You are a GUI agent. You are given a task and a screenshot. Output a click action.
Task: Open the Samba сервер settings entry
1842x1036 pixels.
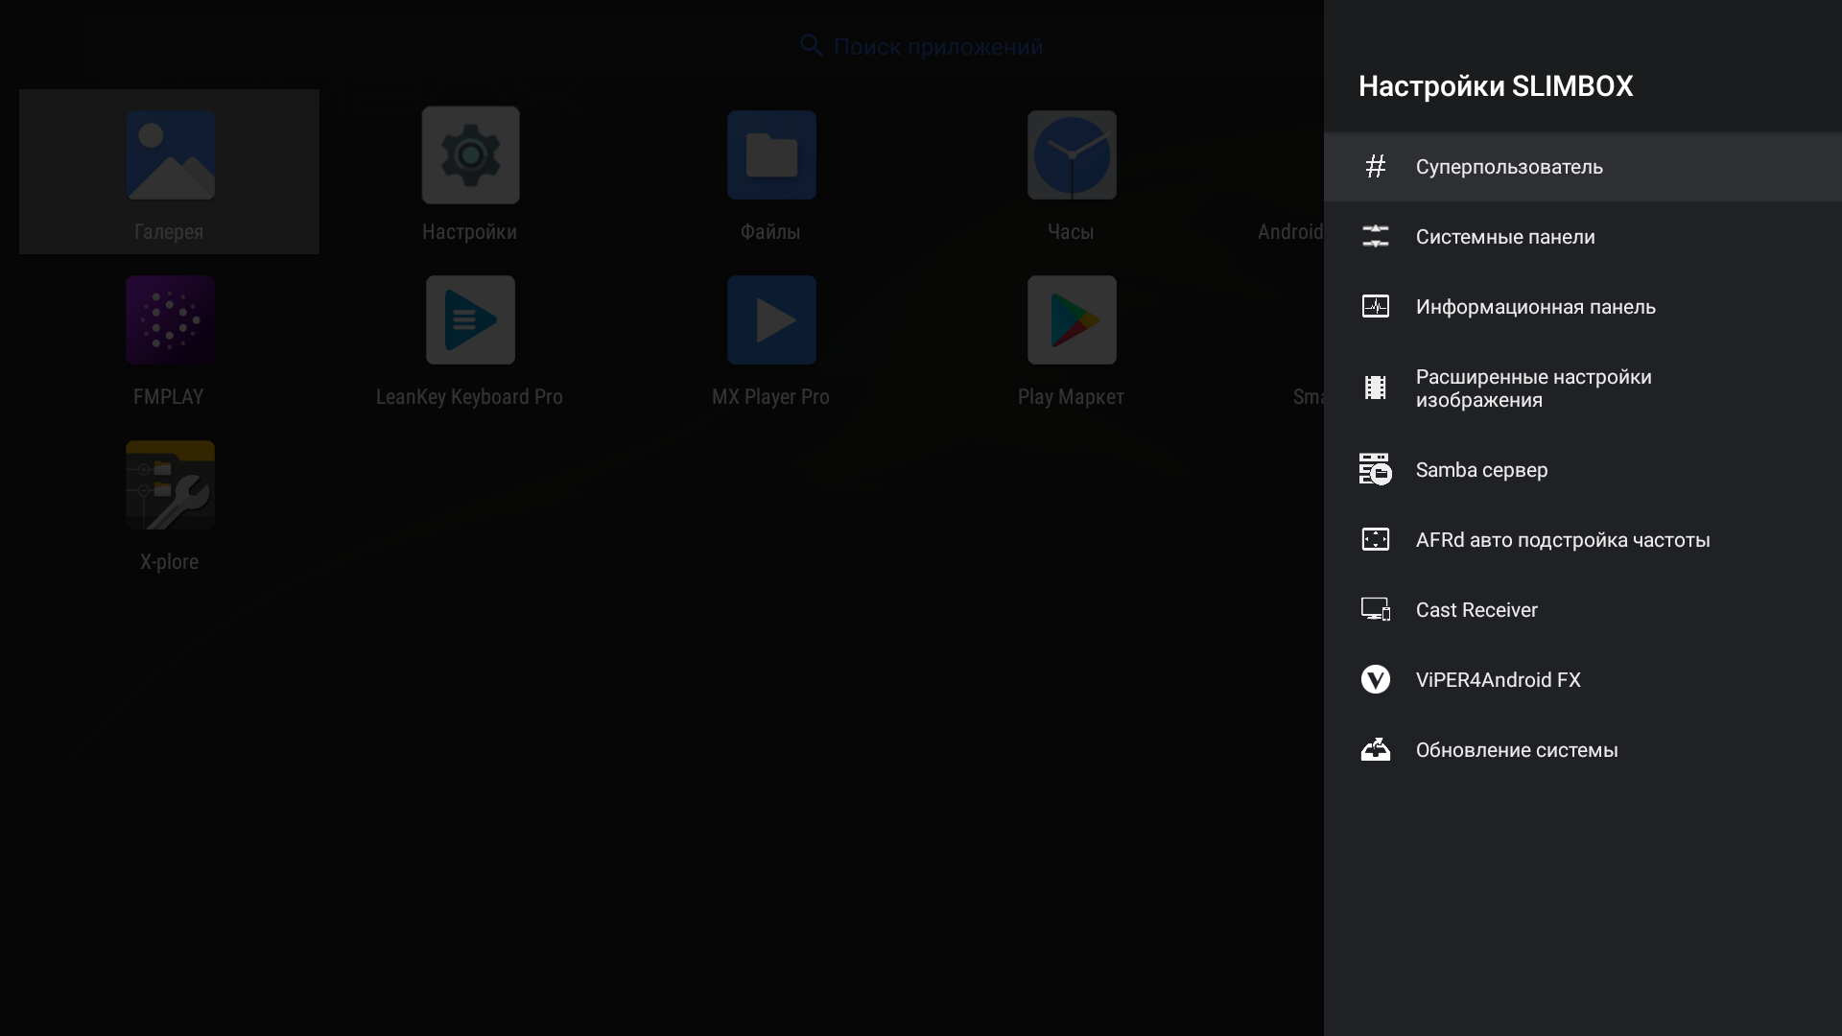click(1481, 470)
